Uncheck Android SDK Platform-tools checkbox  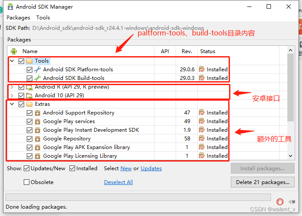tap(29, 70)
